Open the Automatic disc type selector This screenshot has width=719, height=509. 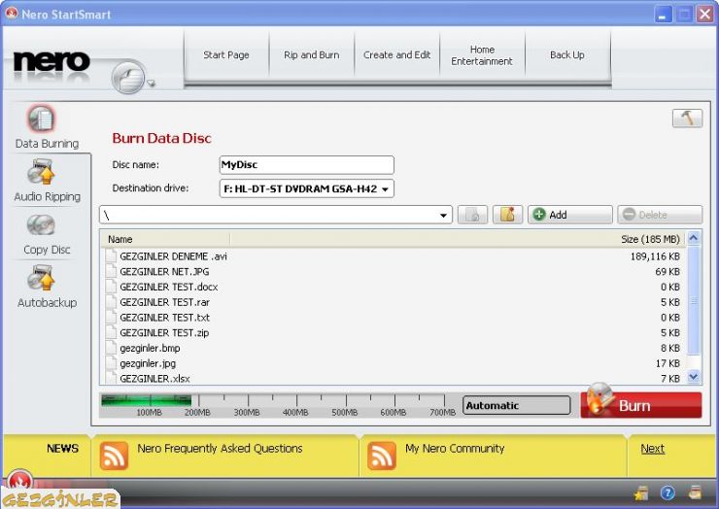point(516,405)
